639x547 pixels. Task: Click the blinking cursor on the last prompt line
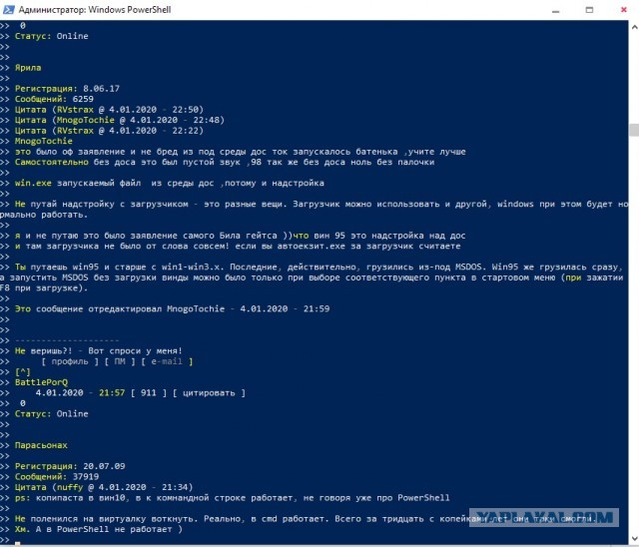[18, 543]
